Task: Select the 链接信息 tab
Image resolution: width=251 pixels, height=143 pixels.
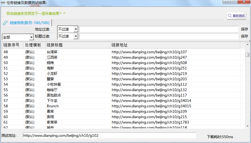Action: 27,23
